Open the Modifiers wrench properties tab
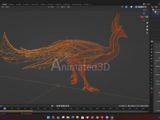The height and width of the screenshot is (120, 160). pos(151,73)
